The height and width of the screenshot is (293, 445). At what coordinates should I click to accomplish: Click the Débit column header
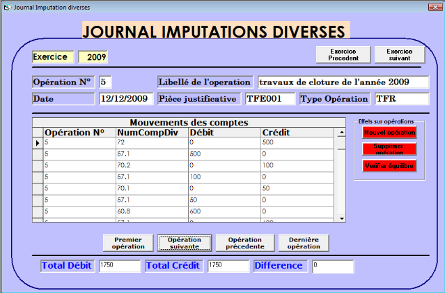tap(224, 133)
